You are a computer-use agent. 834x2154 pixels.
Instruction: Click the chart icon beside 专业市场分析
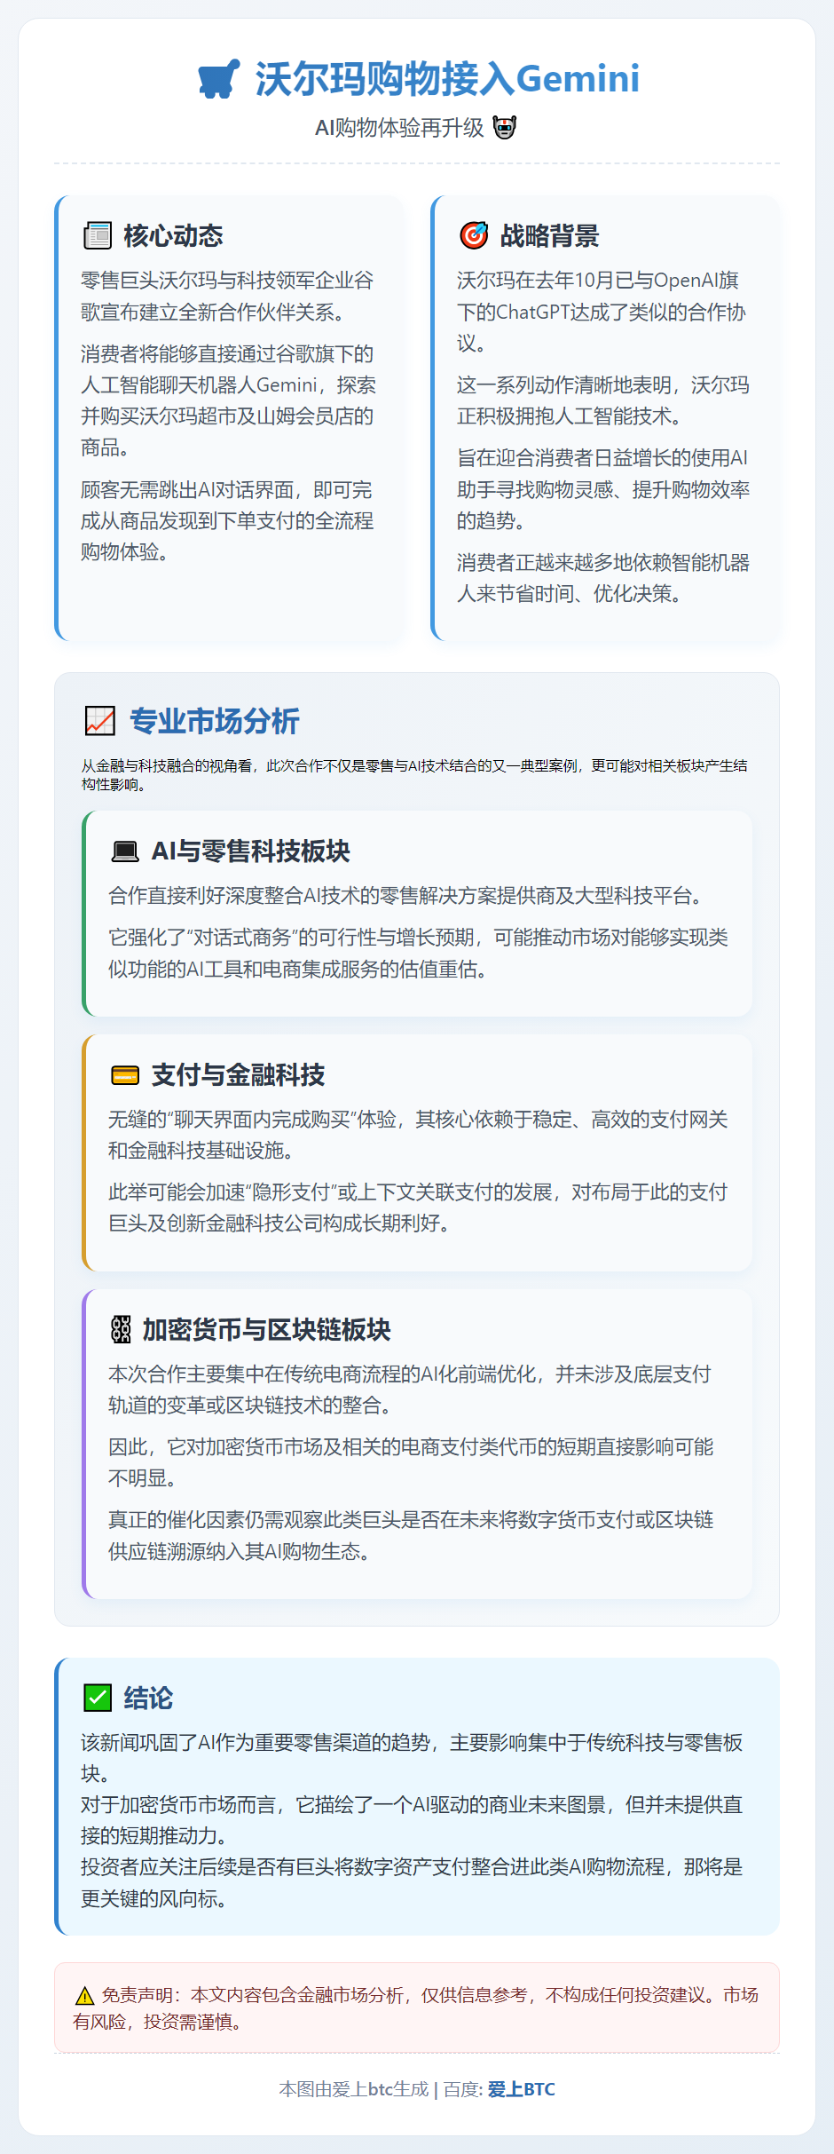100,721
